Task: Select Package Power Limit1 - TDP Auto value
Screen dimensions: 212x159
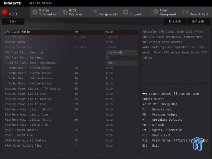Action: click(109, 89)
